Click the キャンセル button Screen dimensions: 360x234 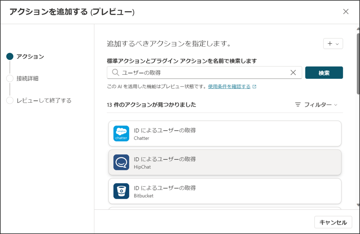(x=333, y=222)
